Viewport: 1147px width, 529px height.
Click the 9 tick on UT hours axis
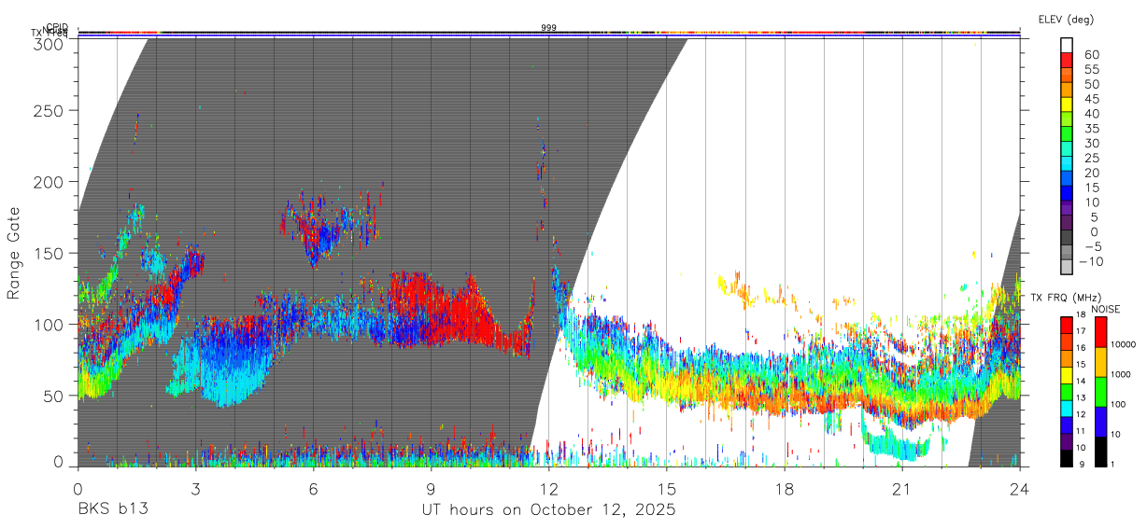pos(432,489)
